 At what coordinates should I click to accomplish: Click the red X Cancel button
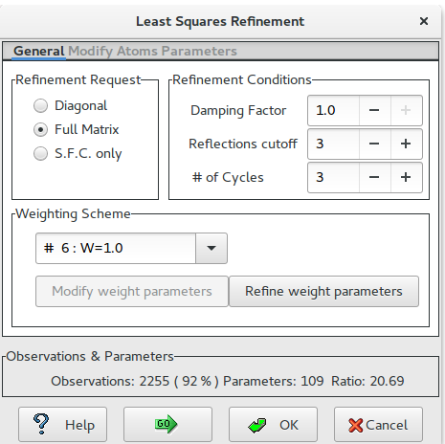(x=378, y=424)
